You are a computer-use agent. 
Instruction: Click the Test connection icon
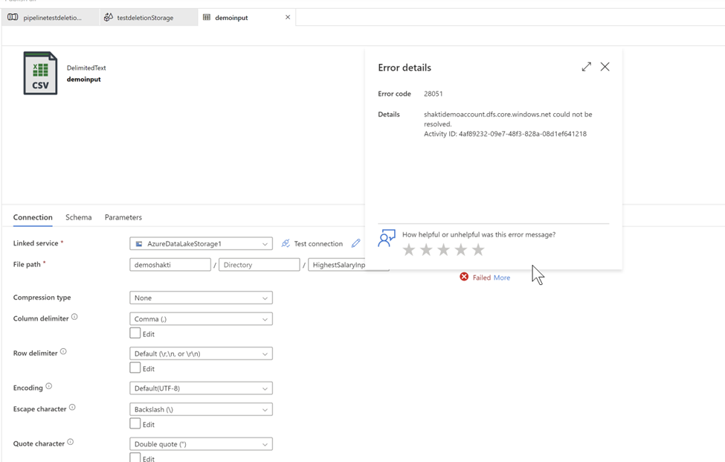(x=285, y=243)
